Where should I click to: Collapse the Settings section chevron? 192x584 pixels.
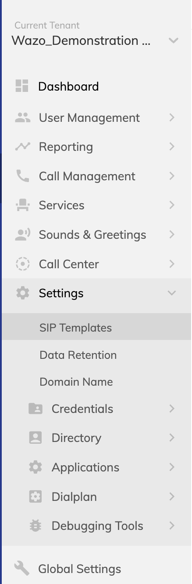pyautogui.click(x=172, y=293)
